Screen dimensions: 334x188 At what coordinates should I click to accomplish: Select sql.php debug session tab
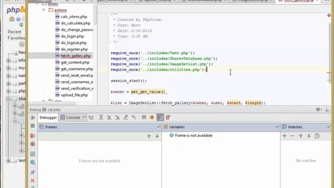[x=51, y=110]
